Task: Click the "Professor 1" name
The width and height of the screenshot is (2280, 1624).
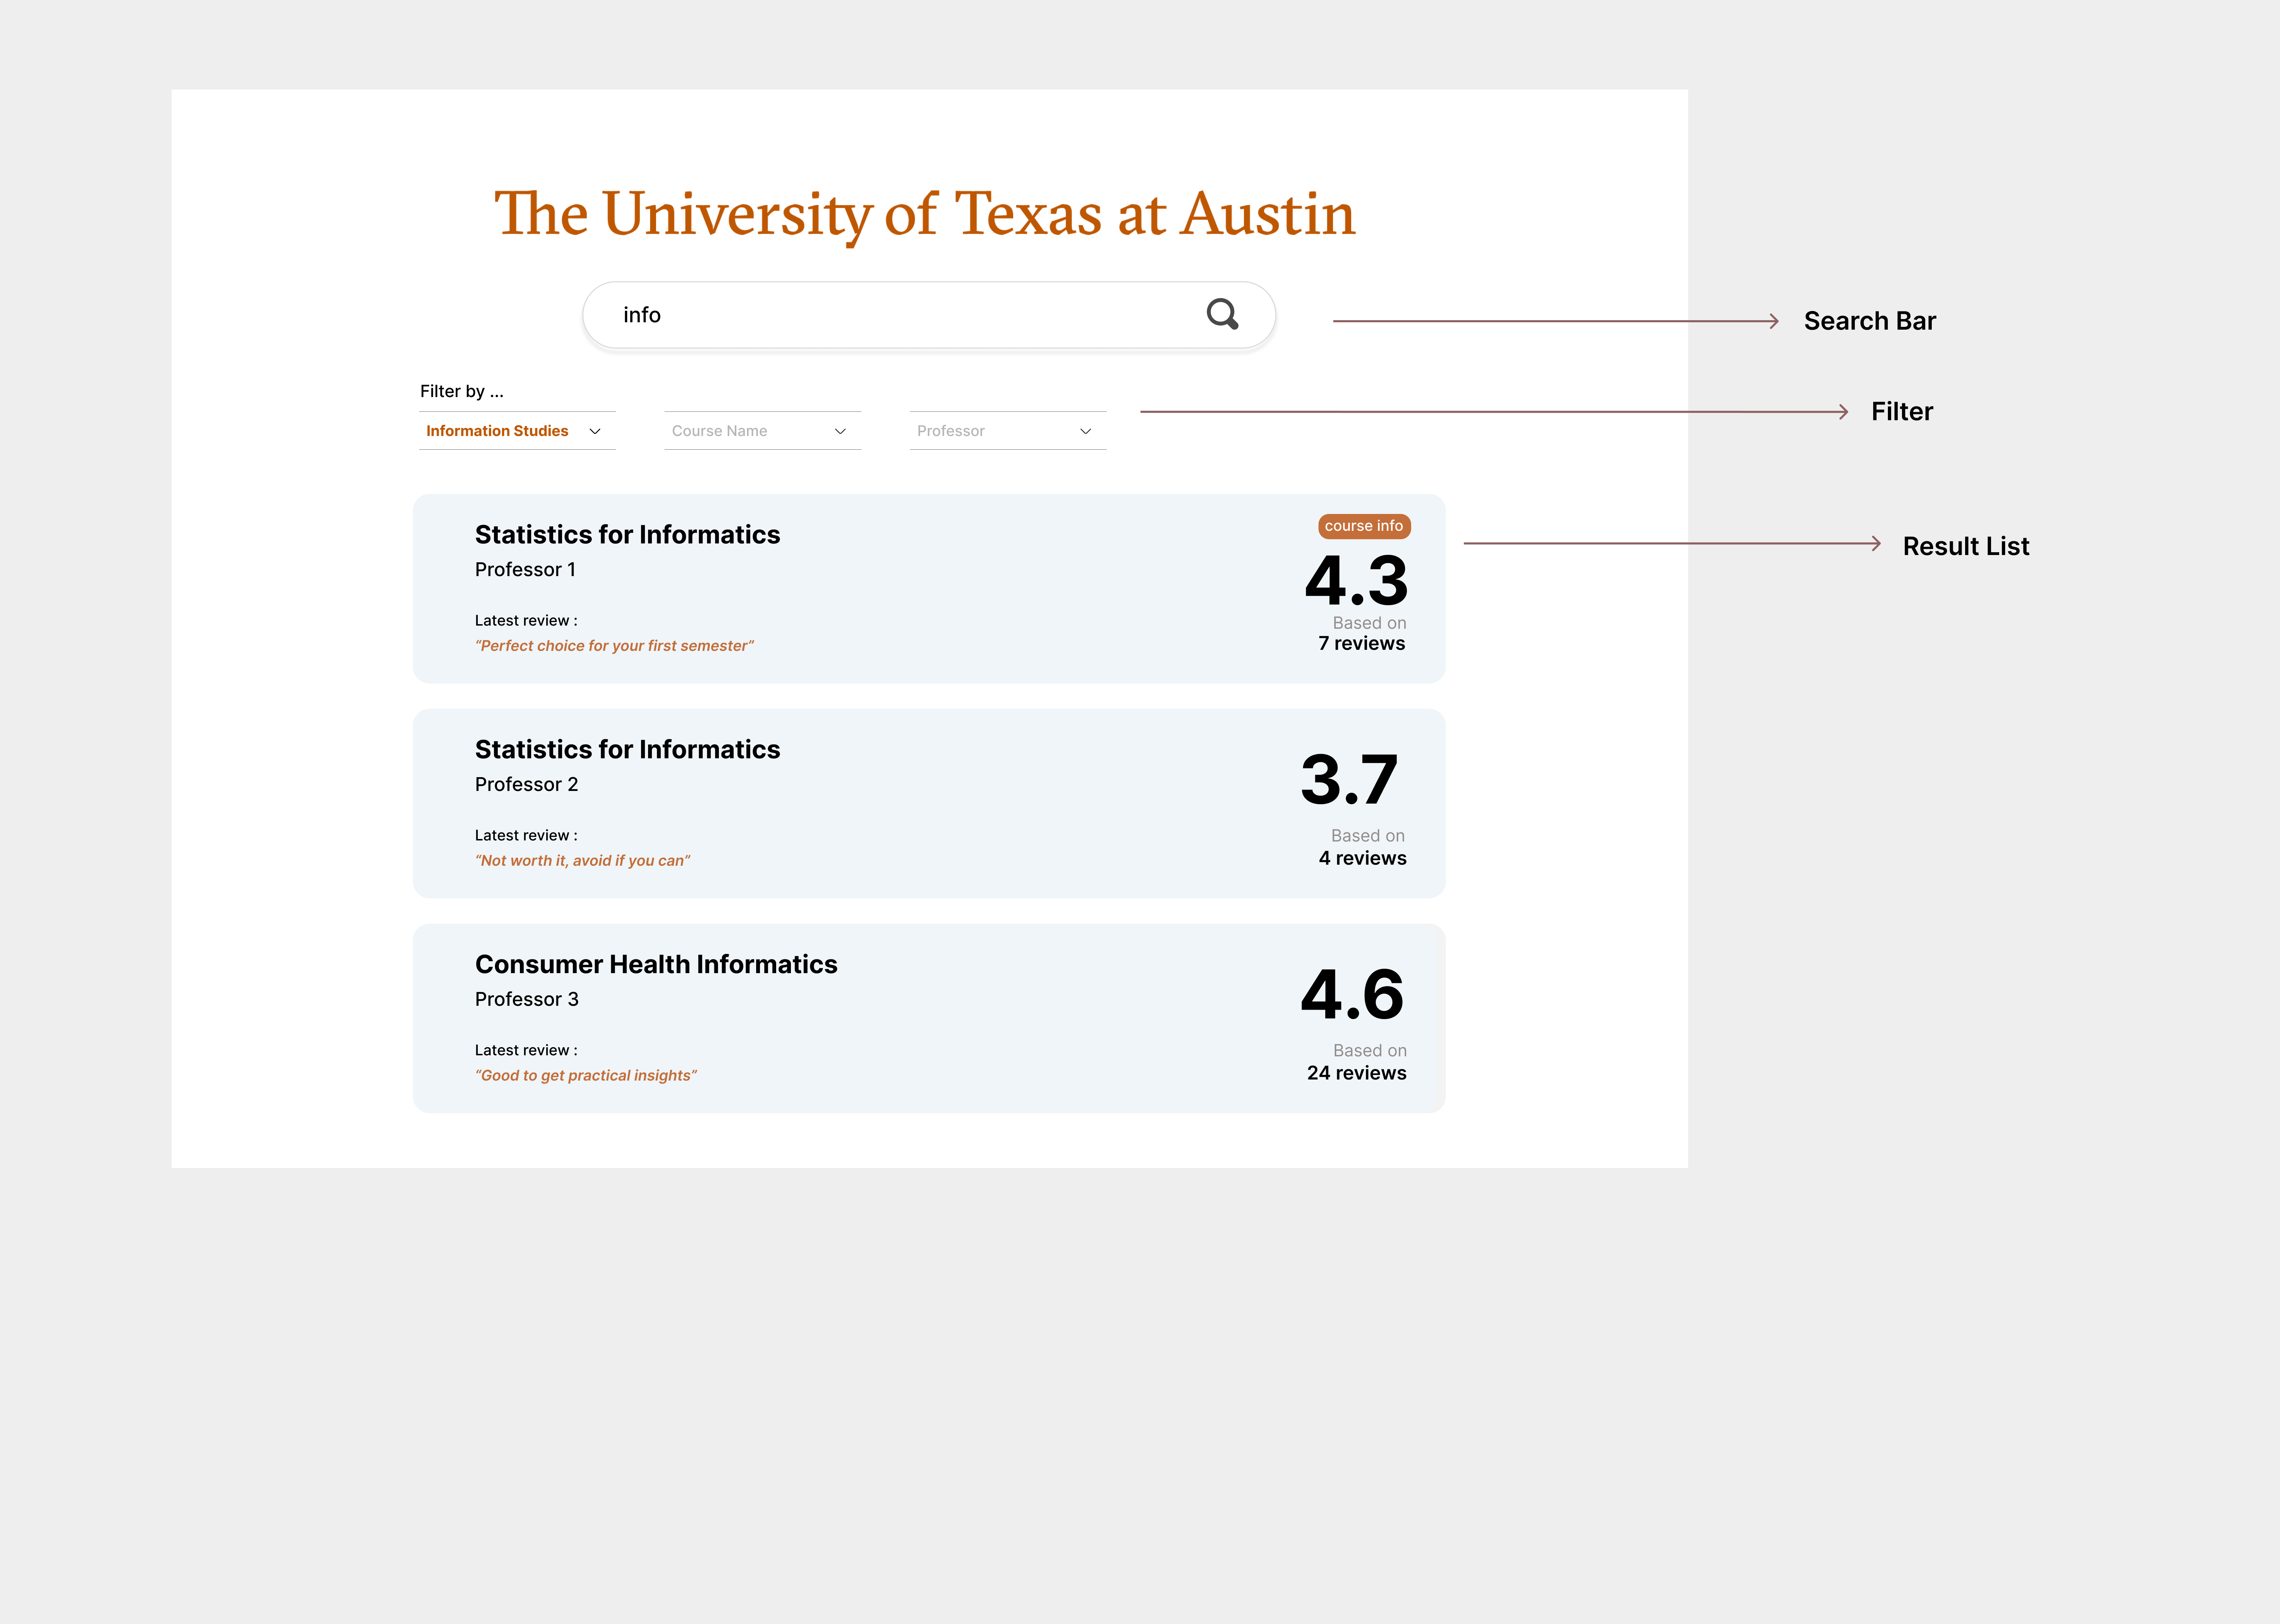Action: point(525,570)
